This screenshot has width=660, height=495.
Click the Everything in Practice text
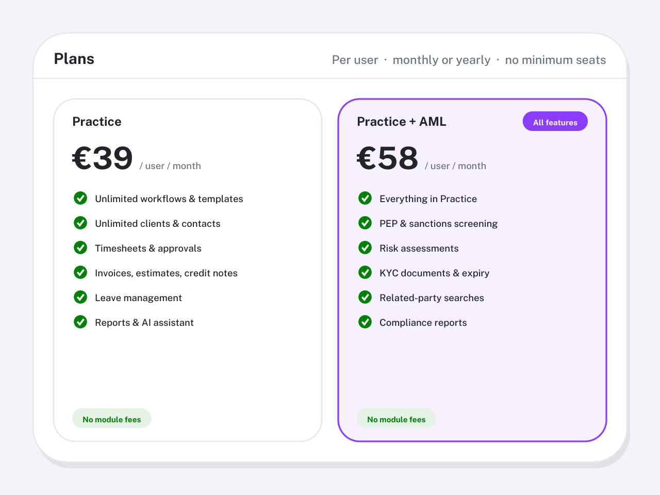428,199
